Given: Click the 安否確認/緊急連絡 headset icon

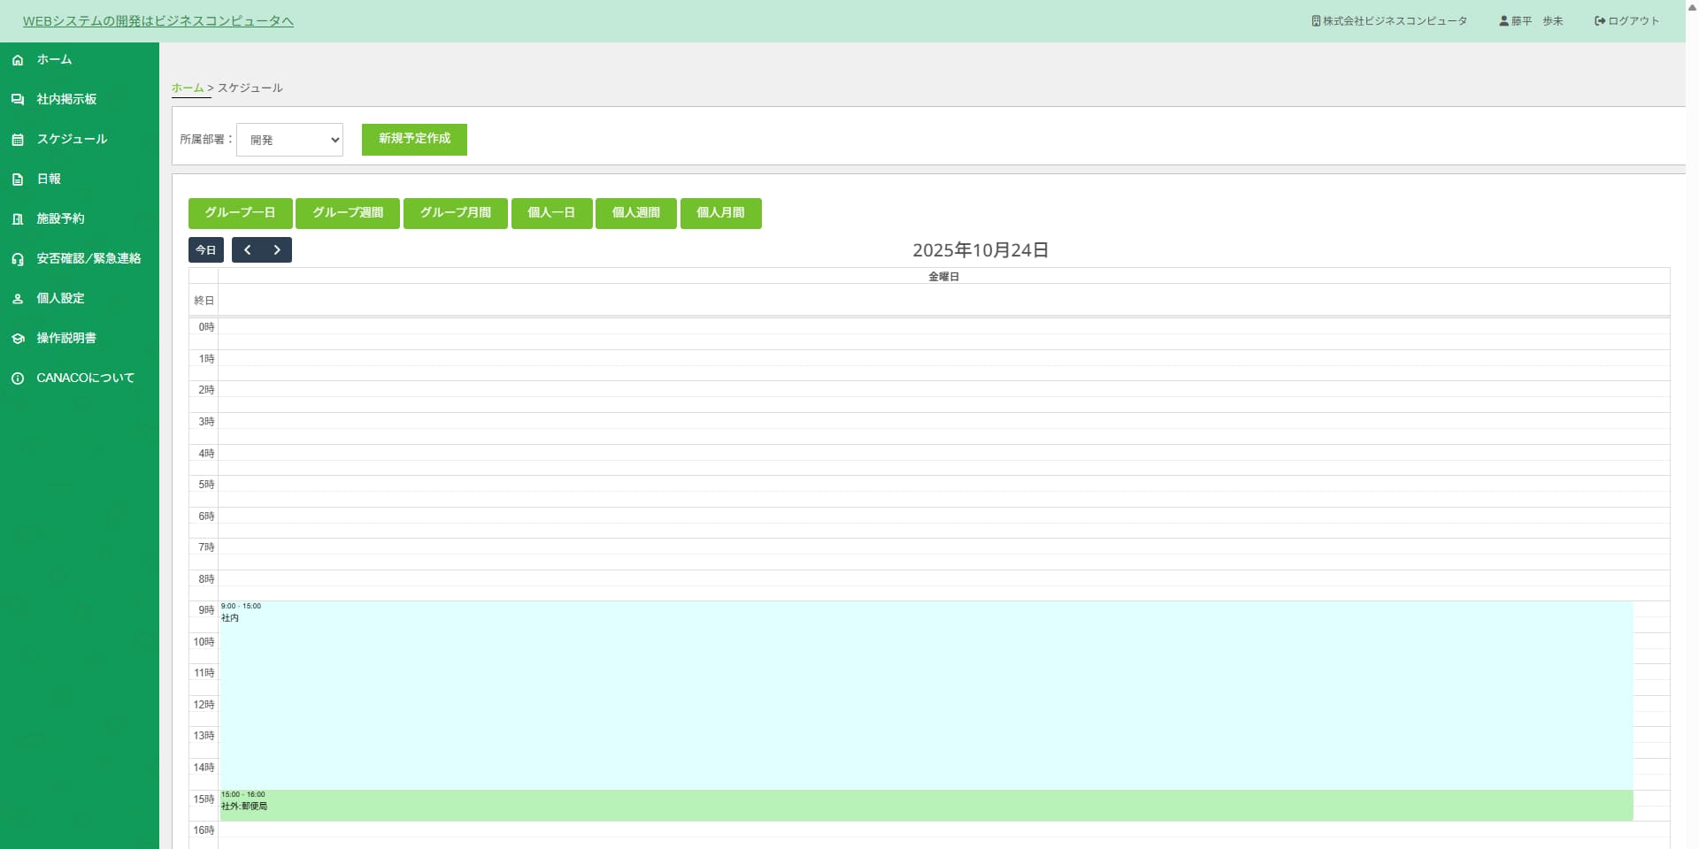Looking at the screenshot, I should [18, 259].
